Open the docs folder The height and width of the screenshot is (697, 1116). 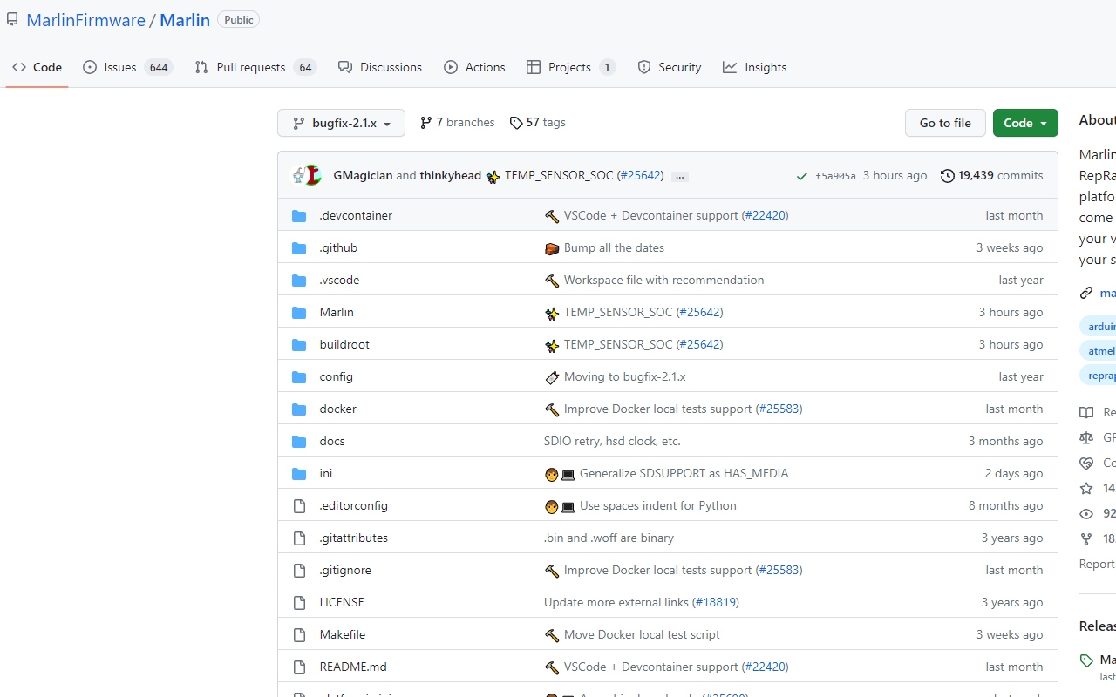click(331, 441)
